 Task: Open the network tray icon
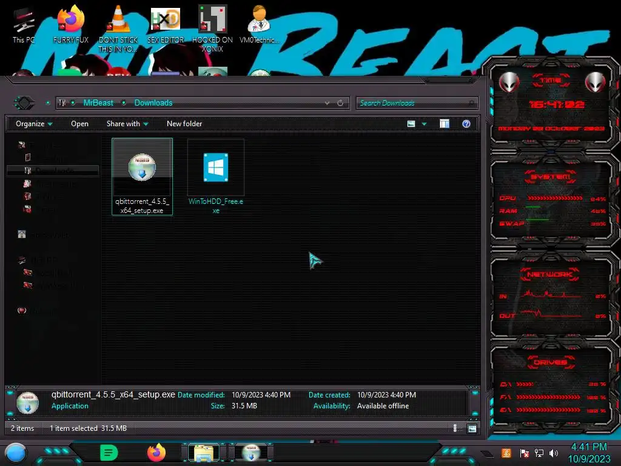click(x=539, y=453)
